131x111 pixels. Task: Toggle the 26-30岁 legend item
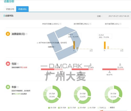(62, 108)
